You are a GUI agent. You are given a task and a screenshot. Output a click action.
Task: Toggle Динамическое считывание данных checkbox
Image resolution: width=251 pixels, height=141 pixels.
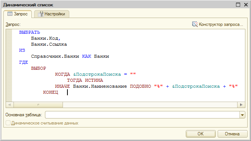tap(8, 123)
